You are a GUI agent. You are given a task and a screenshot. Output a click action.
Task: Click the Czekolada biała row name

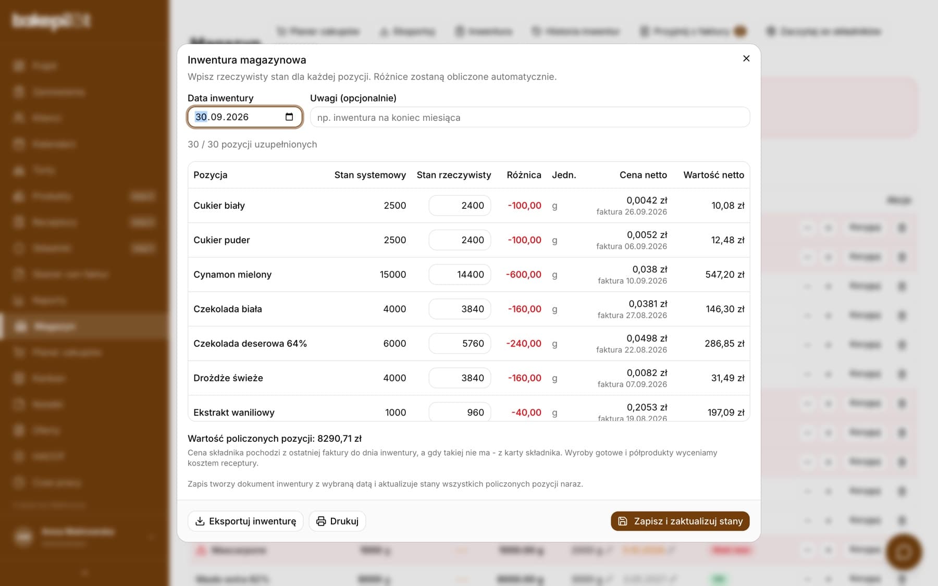click(228, 309)
